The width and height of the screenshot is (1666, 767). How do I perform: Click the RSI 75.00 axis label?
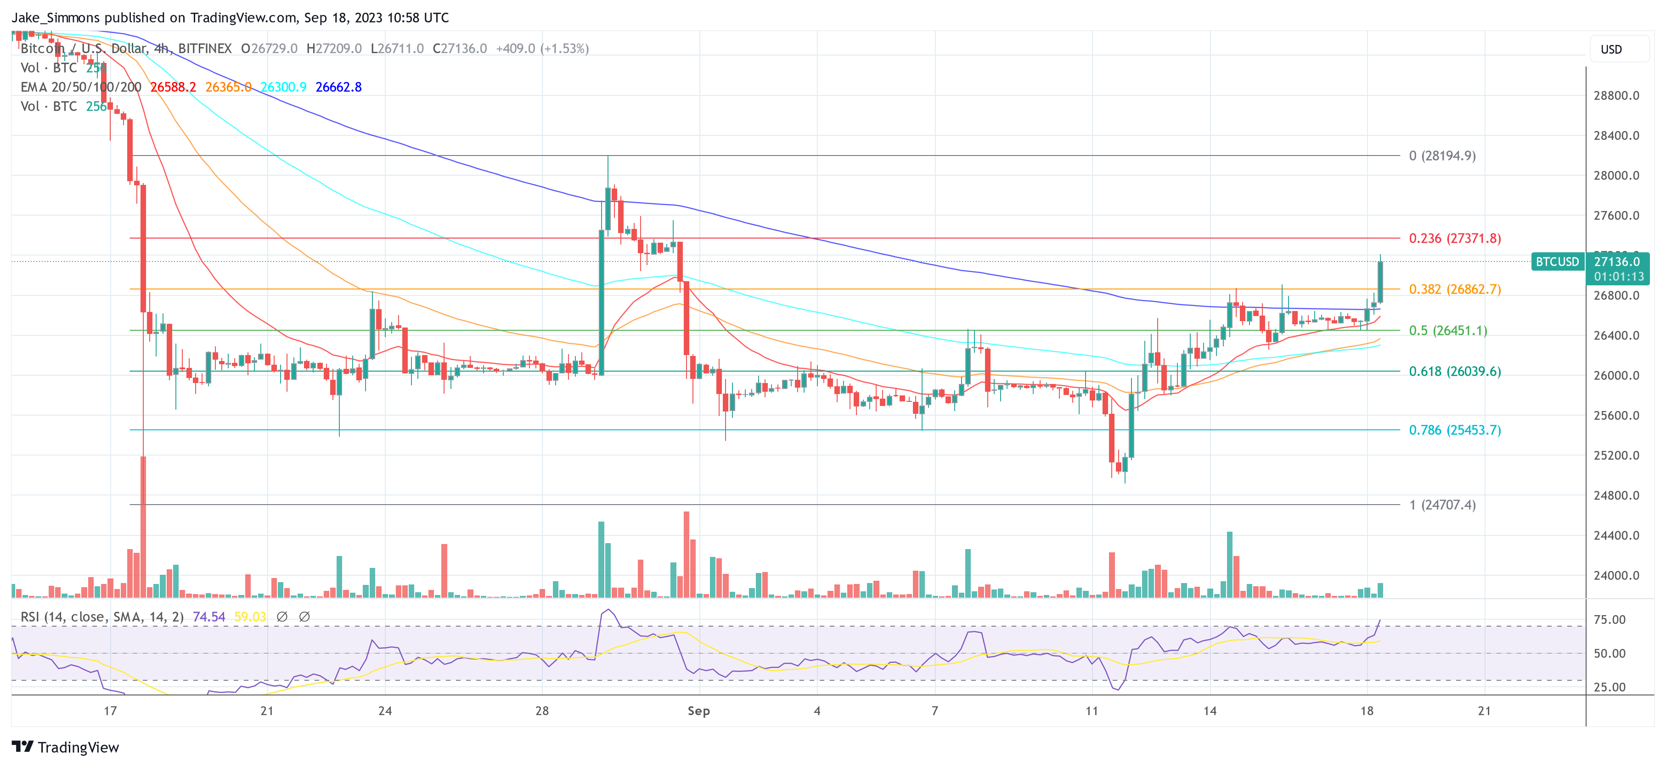pyautogui.click(x=1610, y=620)
